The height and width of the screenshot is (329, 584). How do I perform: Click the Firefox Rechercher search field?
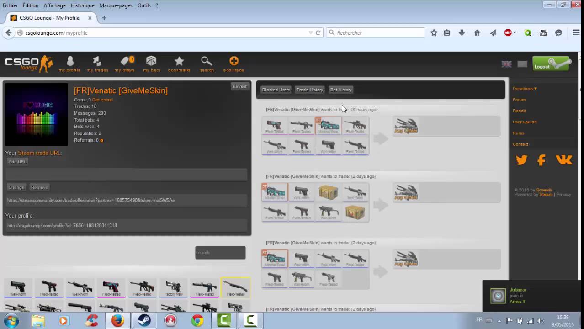coord(376,33)
